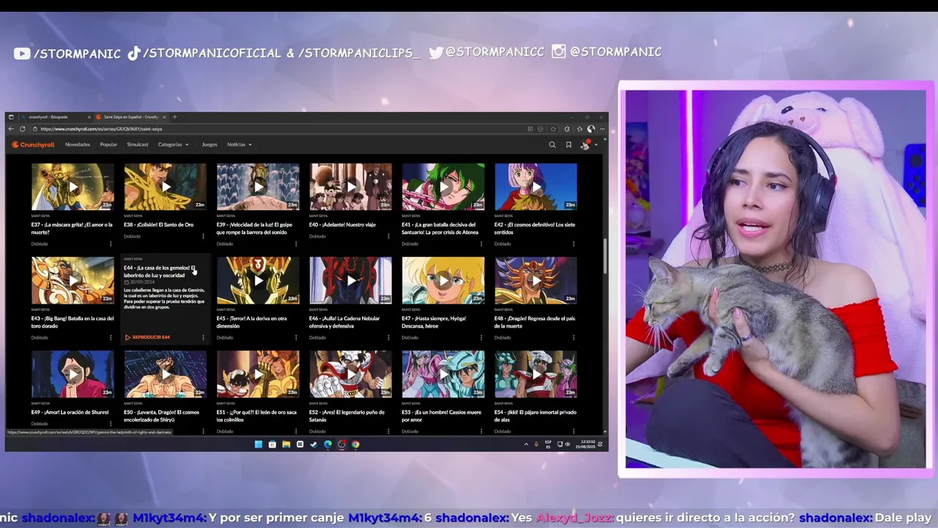
Task: Play episode E41 gran batalla thumbnail
Action: (x=443, y=187)
